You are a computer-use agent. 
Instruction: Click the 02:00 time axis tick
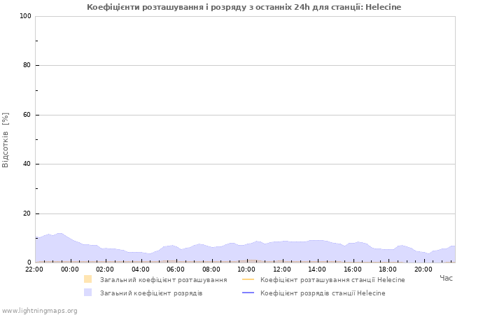[105, 269]
